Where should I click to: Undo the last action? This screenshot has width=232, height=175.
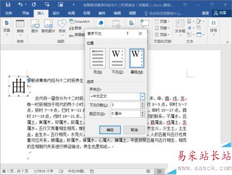tap(20, 5)
